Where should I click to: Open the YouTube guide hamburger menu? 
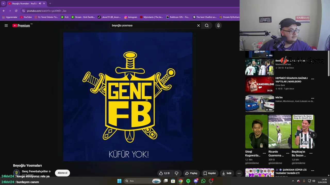pyautogui.click(x=6, y=25)
